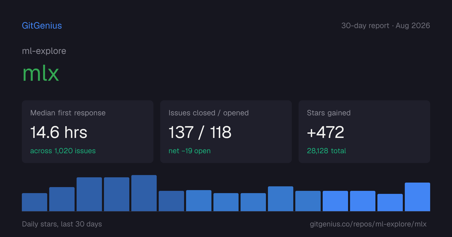Click the last bar in the daily stars chart
Image resolution: width=452 pixels, height=237 pixels.
click(x=417, y=197)
